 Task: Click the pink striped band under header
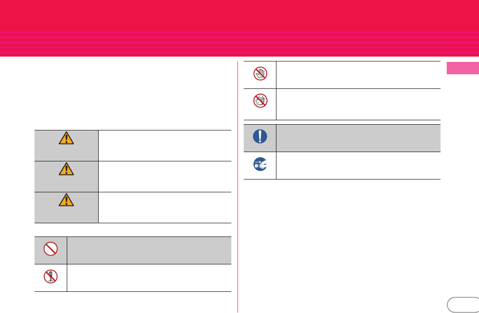240,44
